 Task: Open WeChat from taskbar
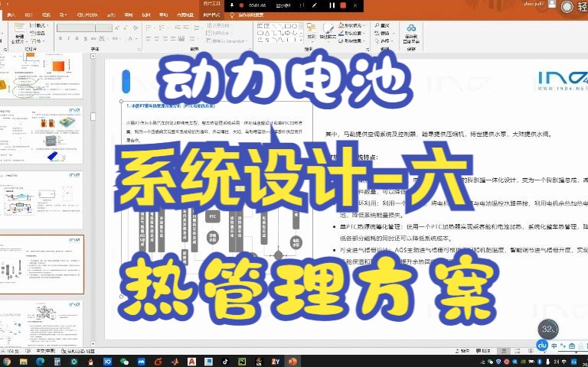click(x=124, y=362)
